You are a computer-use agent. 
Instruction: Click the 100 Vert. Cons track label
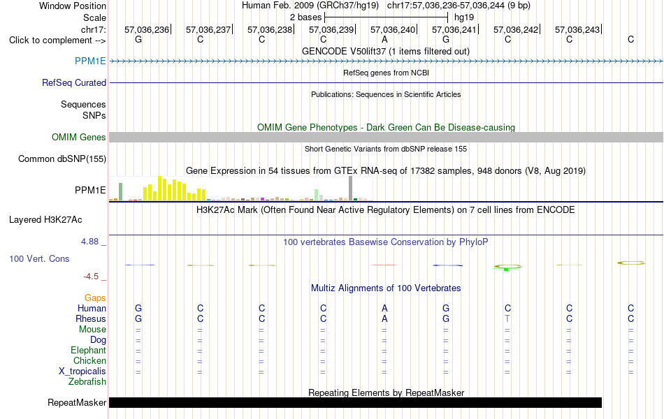click(39, 258)
